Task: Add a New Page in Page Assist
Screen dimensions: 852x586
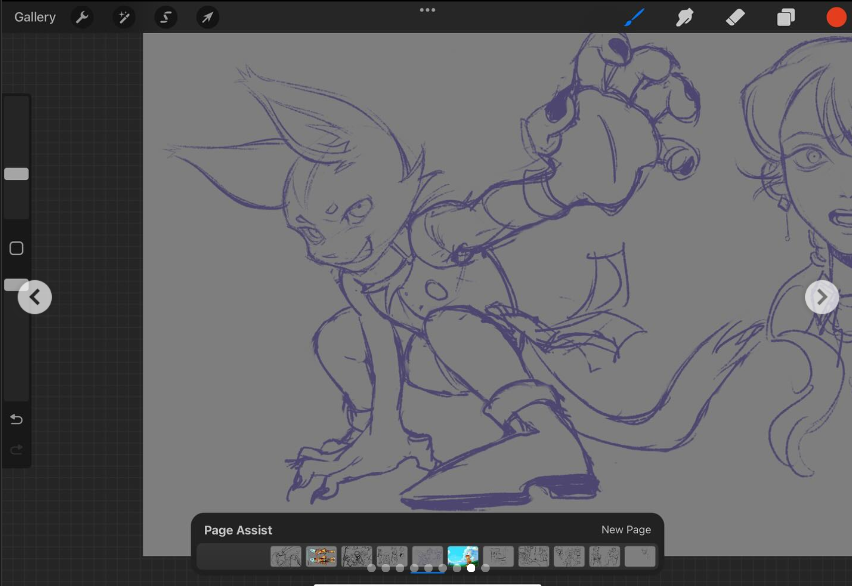Action: [626, 530]
